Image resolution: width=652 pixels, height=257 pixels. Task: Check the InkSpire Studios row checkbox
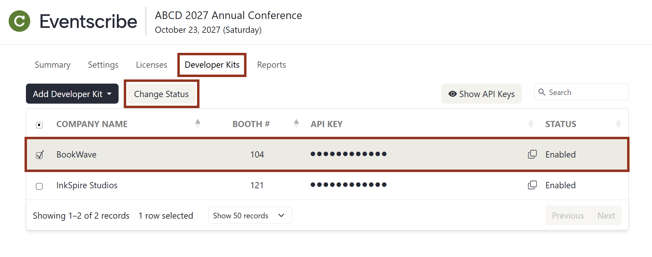pyautogui.click(x=39, y=186)
